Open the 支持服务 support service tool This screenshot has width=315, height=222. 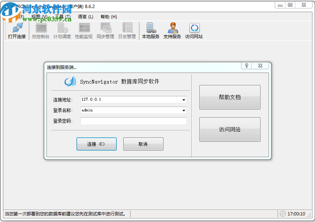(x=172, y=30)
